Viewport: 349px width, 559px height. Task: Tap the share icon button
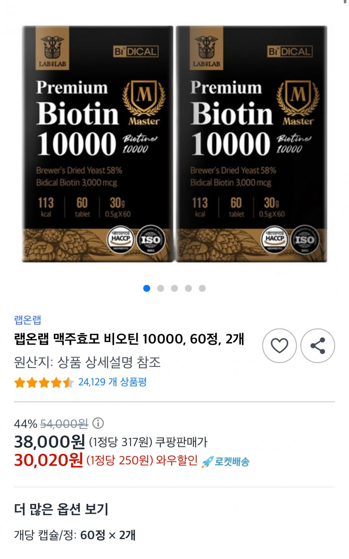[x=318, y=346]
